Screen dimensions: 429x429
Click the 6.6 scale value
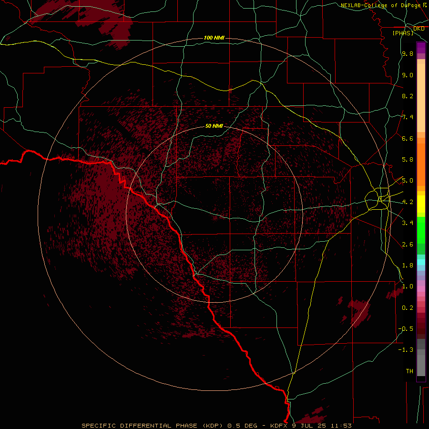(408, 138)
